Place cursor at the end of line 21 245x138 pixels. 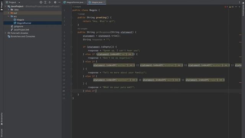(x=96, y=91)
